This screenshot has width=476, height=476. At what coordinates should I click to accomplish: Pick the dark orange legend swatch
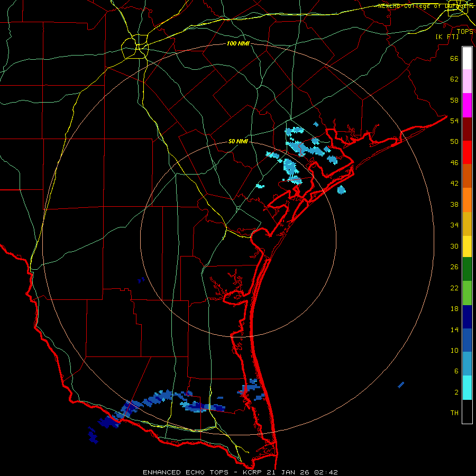click(x=467, y=176)
